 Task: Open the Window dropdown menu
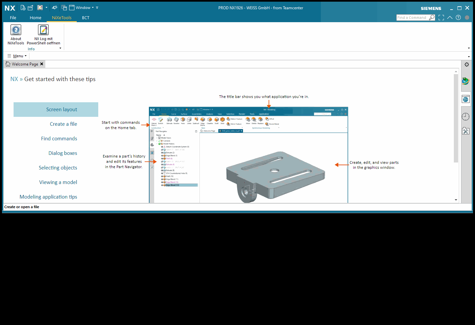pos(81,8)
